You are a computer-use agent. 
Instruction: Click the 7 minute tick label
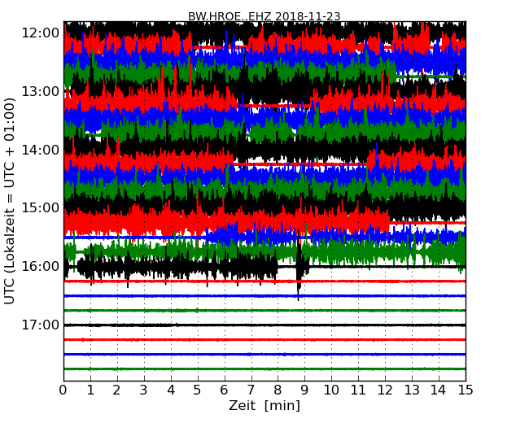(x=251, y=390)
